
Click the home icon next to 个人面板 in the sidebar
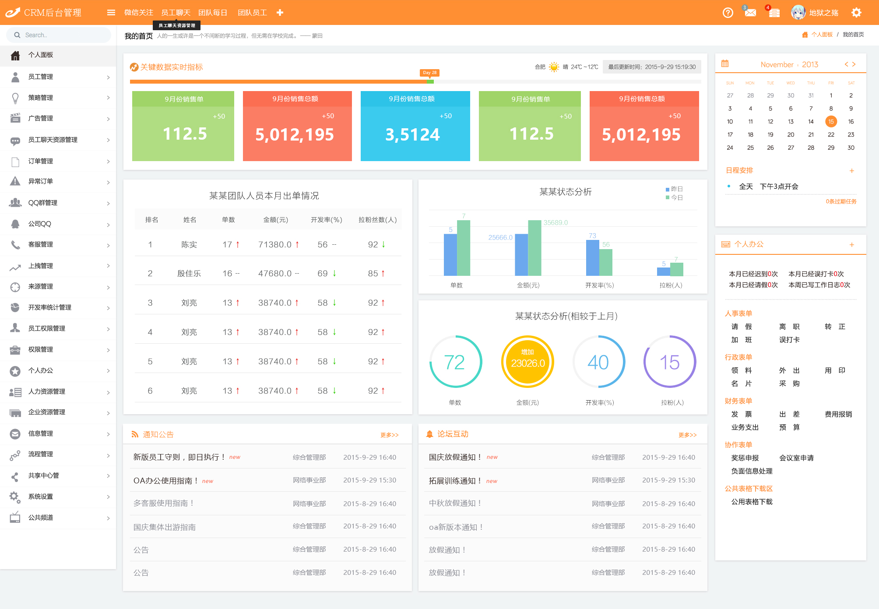tap(15, 55)
